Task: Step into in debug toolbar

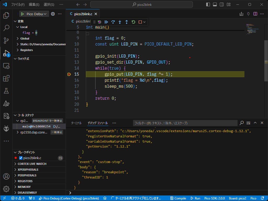Action: [x=120, y=22]
